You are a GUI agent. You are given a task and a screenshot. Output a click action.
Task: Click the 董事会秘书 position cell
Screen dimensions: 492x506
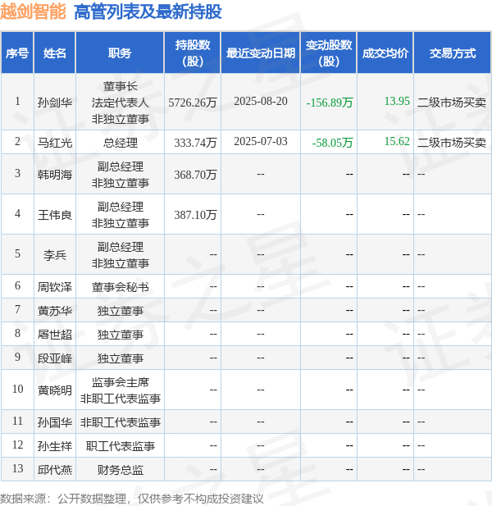120,287
